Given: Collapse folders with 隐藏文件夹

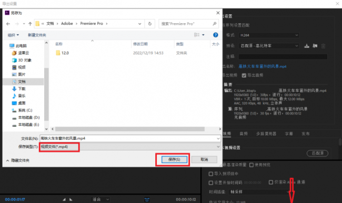Looking at the screenshot, I should pos(18,160).
